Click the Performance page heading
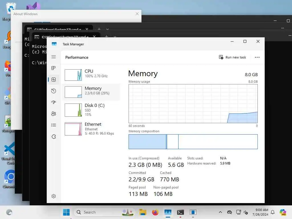The width and height of the screenshot is (292, 219). coord(77,57)
